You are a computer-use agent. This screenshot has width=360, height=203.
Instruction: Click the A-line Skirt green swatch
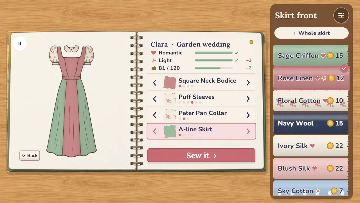(170, 131)
